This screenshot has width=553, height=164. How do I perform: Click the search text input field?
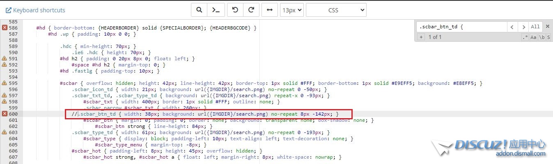pos(461,27)
